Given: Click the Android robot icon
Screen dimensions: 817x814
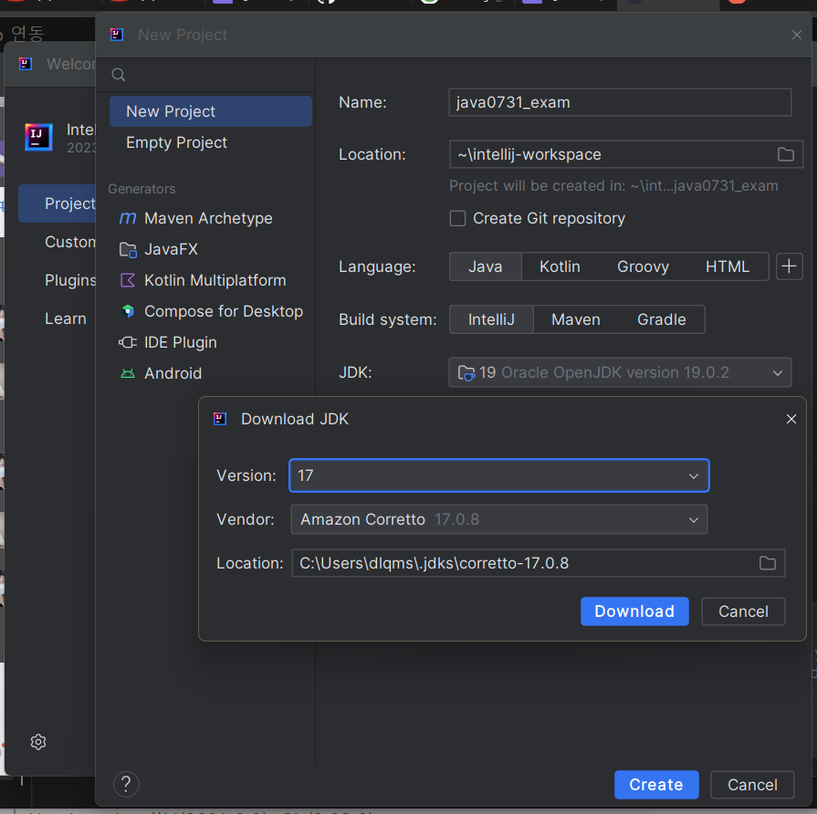Looking at the screenshot, I should (x=128, y=374).
